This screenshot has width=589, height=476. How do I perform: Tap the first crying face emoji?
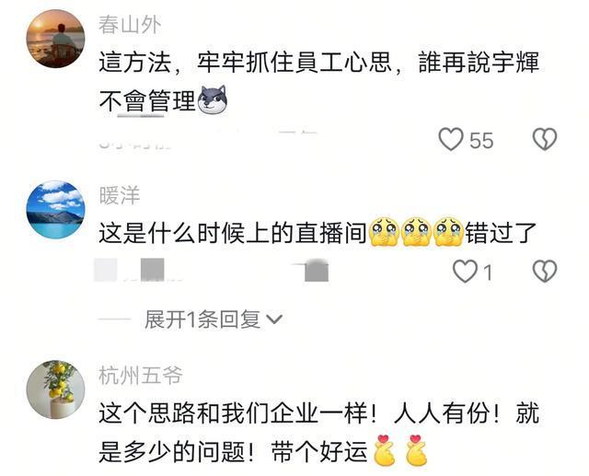click(x=385, y=232)
